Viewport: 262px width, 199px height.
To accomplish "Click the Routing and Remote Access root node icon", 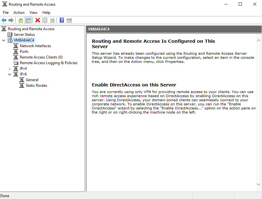I will click(x=4, y=29).
